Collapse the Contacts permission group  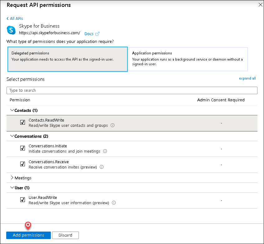(x=12, y=110)
